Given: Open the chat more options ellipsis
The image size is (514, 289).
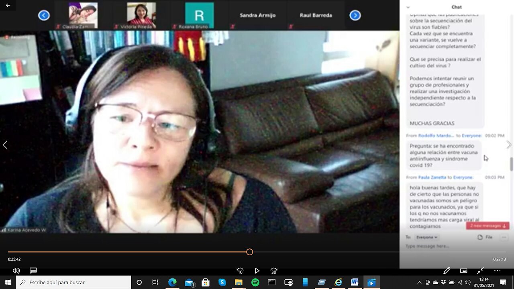Looking at the screenshot, I should click(504, 237).
